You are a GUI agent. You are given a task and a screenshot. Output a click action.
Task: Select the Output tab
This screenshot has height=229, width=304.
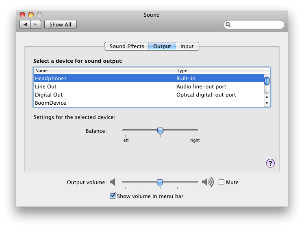tap(162, 46)
